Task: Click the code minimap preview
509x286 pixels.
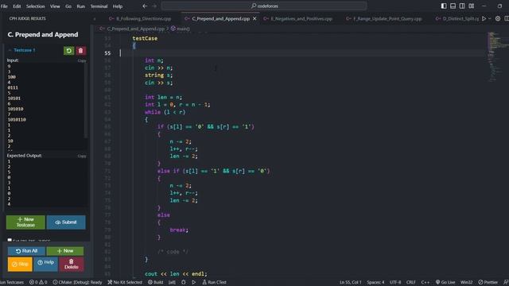Action: tap(497, 56)
